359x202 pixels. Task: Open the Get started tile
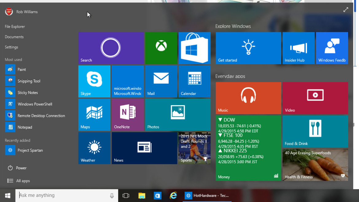tap(248, 48)
